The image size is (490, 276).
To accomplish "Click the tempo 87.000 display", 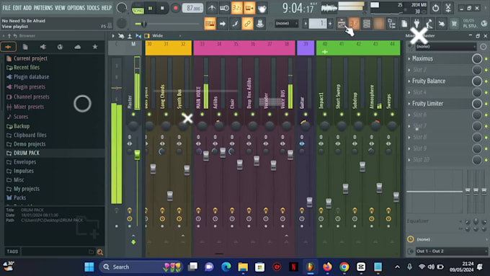I will click(x=193, y=8).
